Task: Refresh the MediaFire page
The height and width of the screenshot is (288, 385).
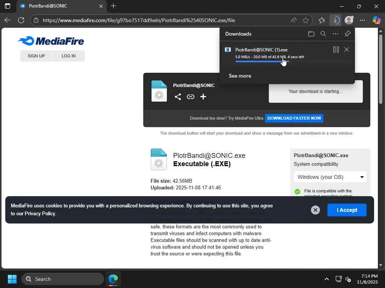Action: (21, 20)
